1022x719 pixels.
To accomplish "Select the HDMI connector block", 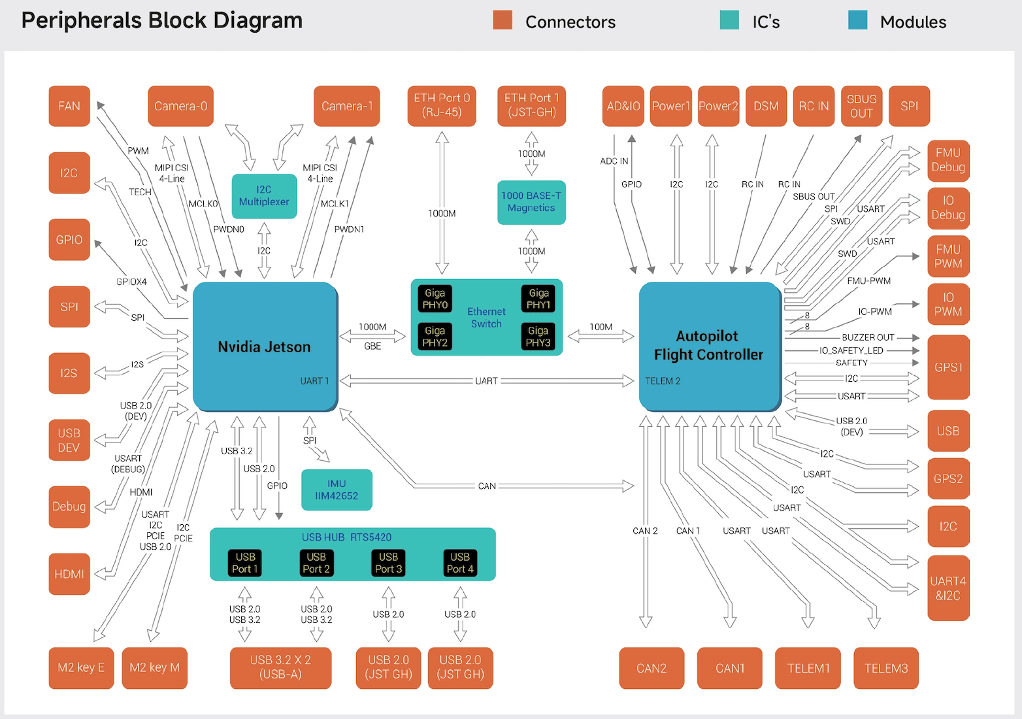I will pyautogui.click(x=69, y=574).
